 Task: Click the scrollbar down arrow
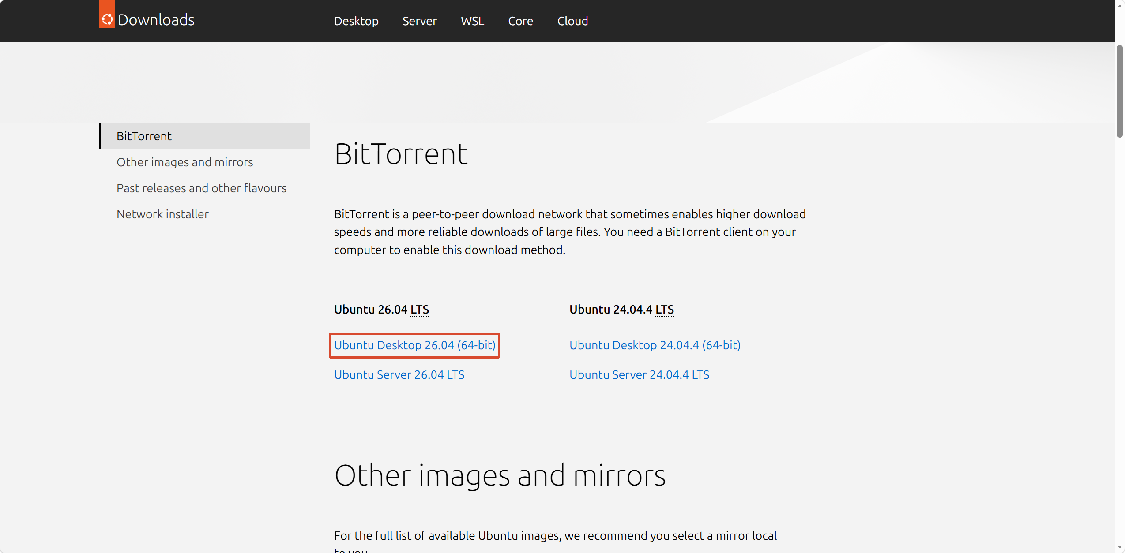(x=1120, y=547)
